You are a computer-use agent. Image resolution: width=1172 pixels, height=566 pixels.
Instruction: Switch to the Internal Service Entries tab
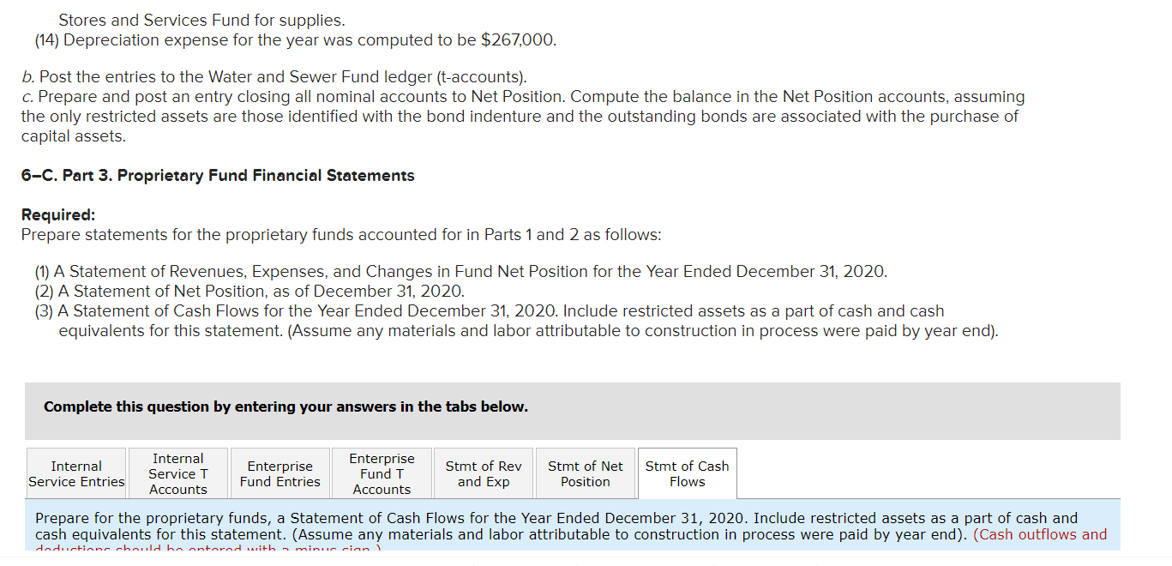(76, 473)
